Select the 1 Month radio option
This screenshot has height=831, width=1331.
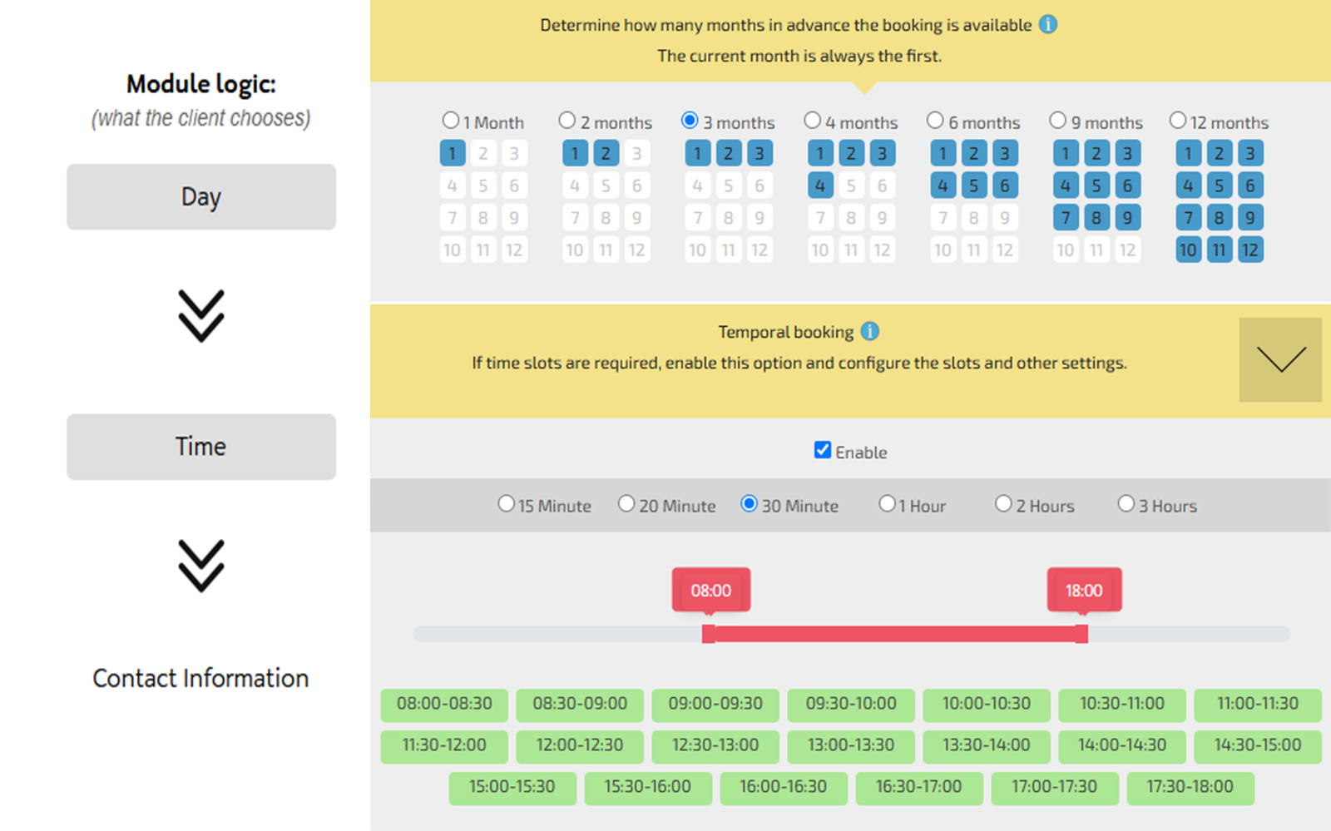[451, 121]
